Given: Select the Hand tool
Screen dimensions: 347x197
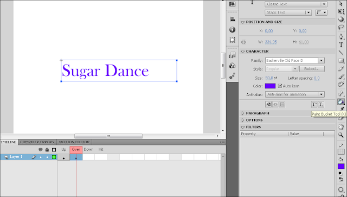Looking at the screenshot, I should tap(341, 127).
